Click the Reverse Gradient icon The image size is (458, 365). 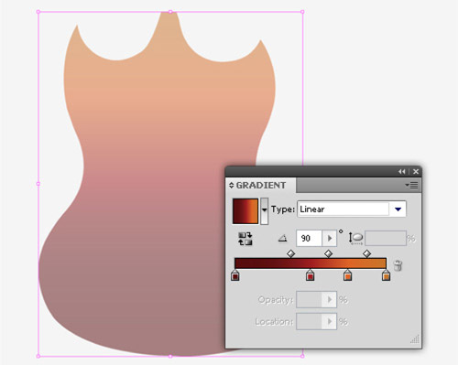(245, 239)
